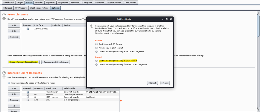The height and width of the screenshot is (112, 260).
Task: Toggle Intercept requests based on rules checkbox
Action: click(9, 83)
